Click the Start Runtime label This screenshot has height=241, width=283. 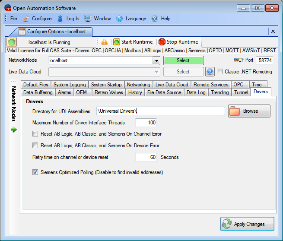(x=137, y=42)
